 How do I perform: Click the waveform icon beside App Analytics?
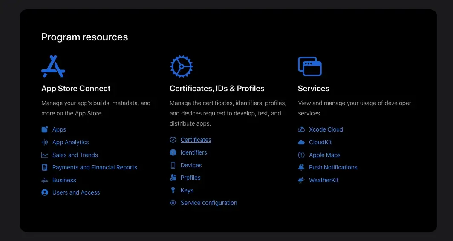(x=44, y=142)
